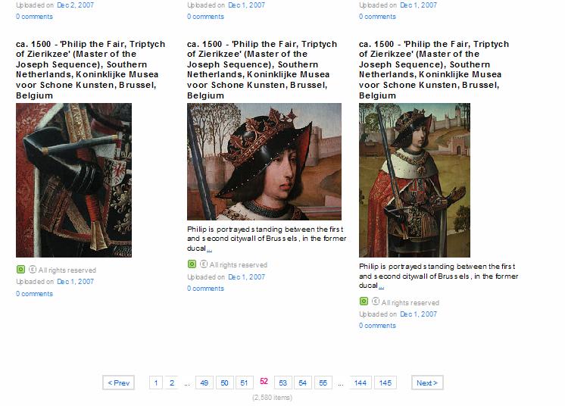Click copyright icon under armor detail photo
The height and width of the screenshot is (406, 565).
[x=33, y=270]
